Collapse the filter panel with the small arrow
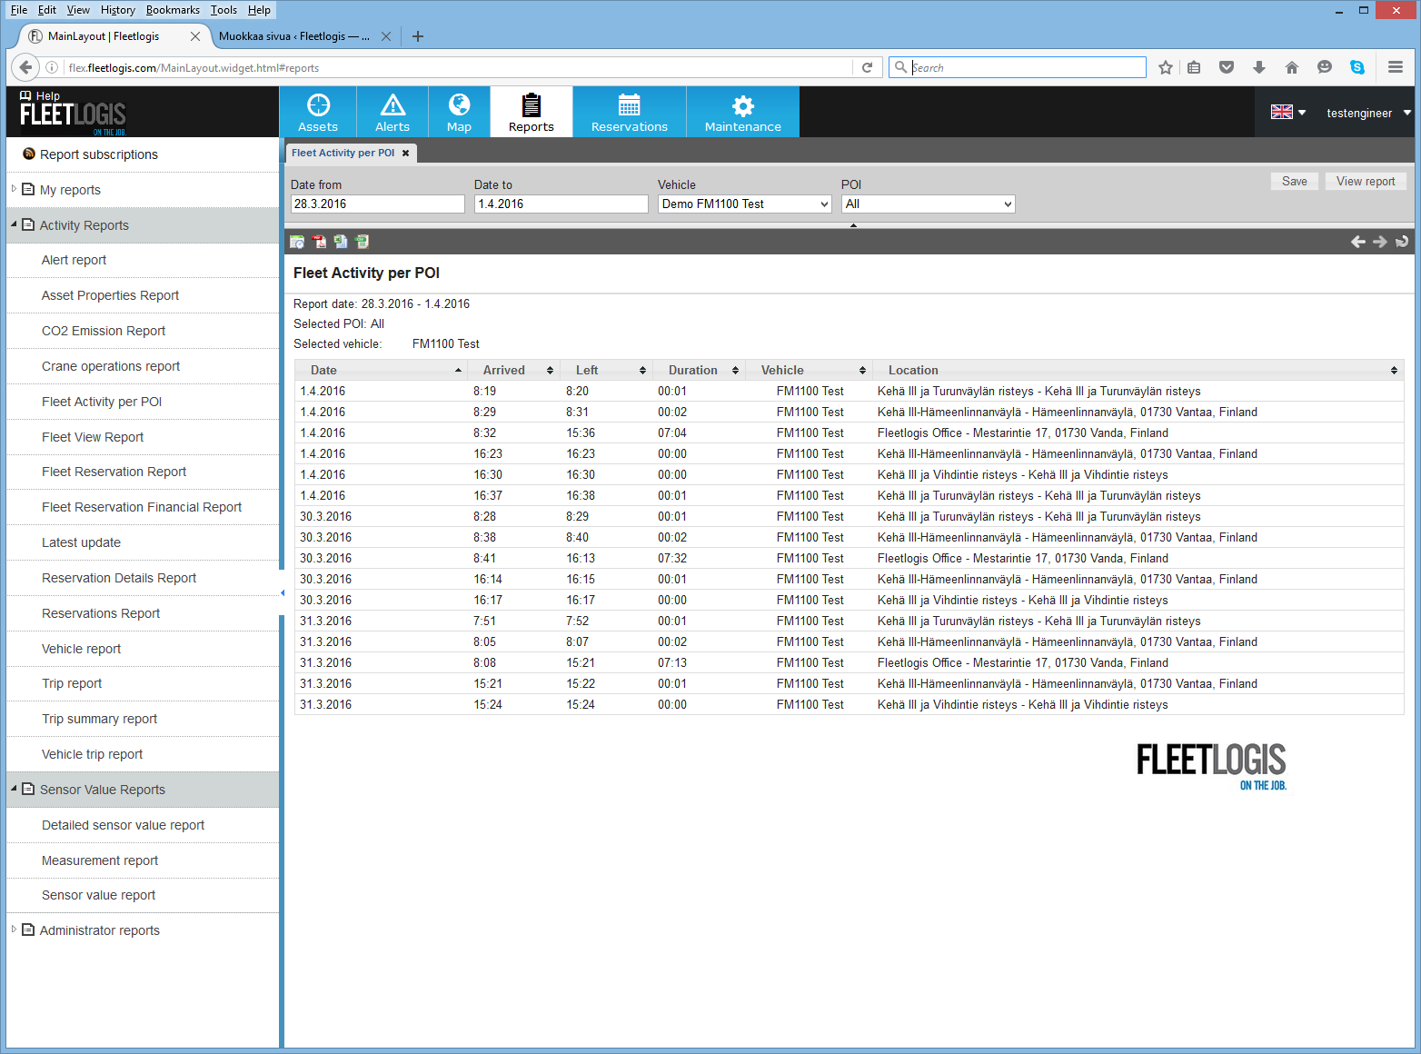 point(853,225)
